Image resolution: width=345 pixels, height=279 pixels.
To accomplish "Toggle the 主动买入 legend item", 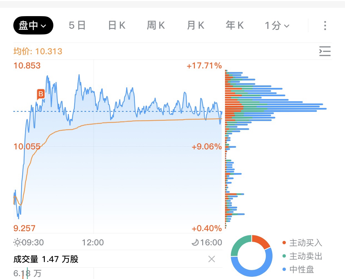I will tap(302, 243).
